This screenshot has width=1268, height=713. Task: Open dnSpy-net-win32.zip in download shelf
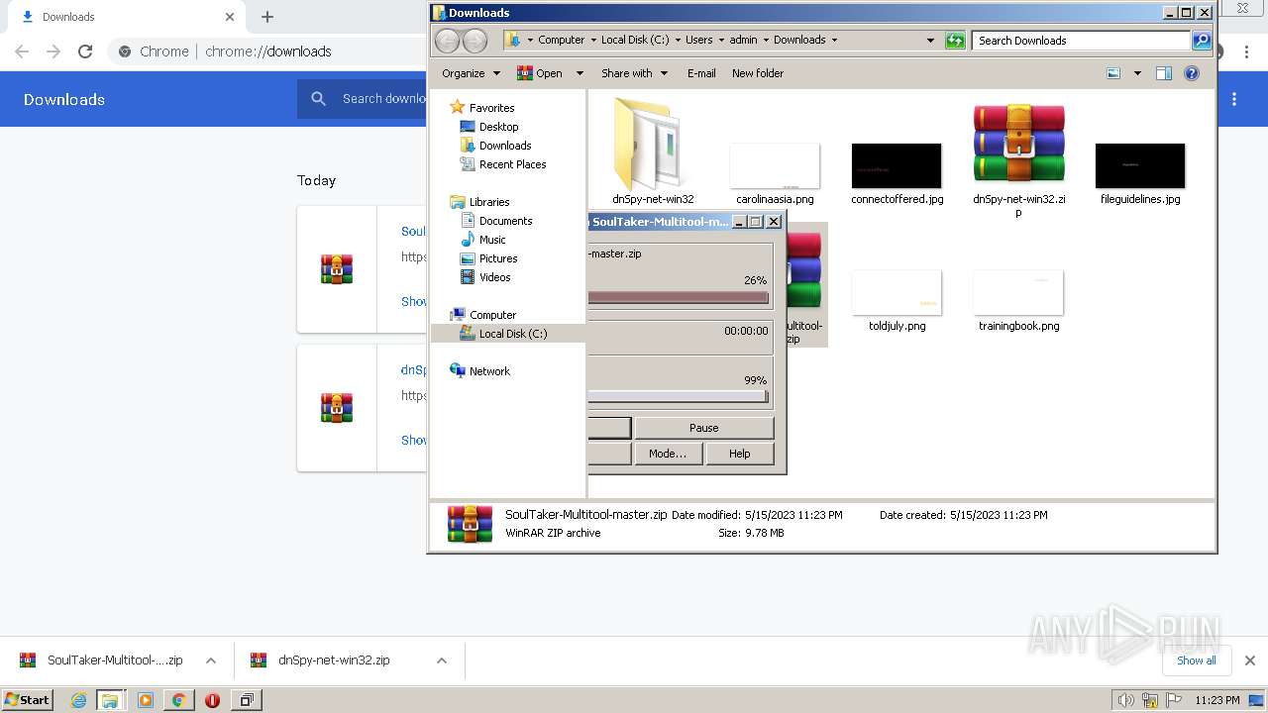tap(321, 661)
